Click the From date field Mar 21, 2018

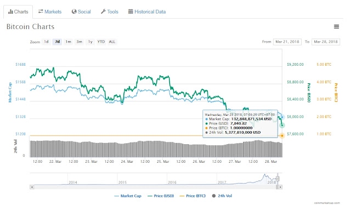[287, 42]
